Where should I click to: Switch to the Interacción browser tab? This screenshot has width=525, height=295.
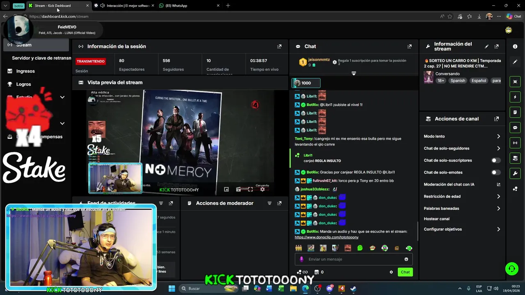(124, 6)
